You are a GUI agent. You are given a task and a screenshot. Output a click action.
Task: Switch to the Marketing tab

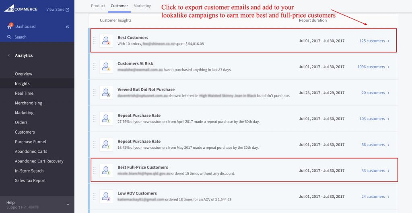point(142,6)
